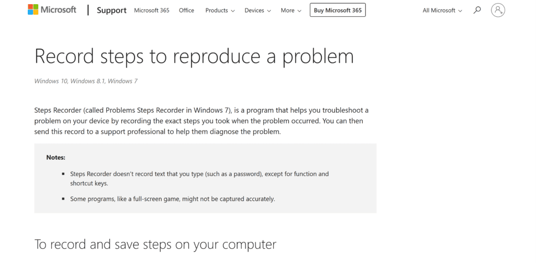Expand the Devices dropdown menu
Screen dimensions: 536x263
[258, 10]
